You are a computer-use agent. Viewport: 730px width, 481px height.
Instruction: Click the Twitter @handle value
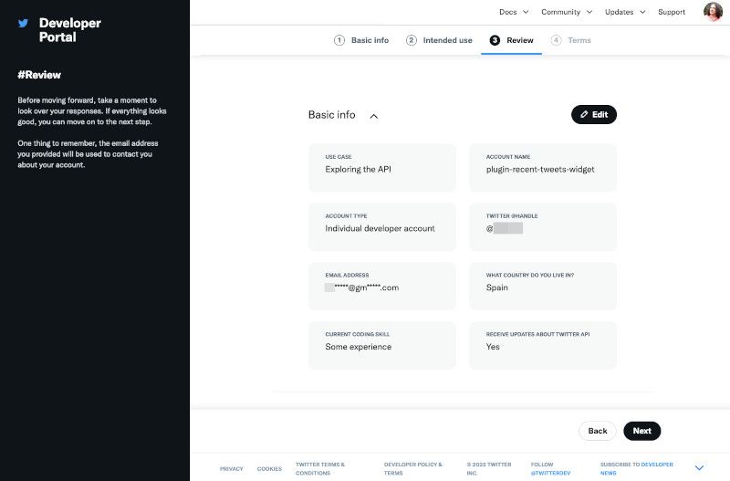[x=505, y=228]
